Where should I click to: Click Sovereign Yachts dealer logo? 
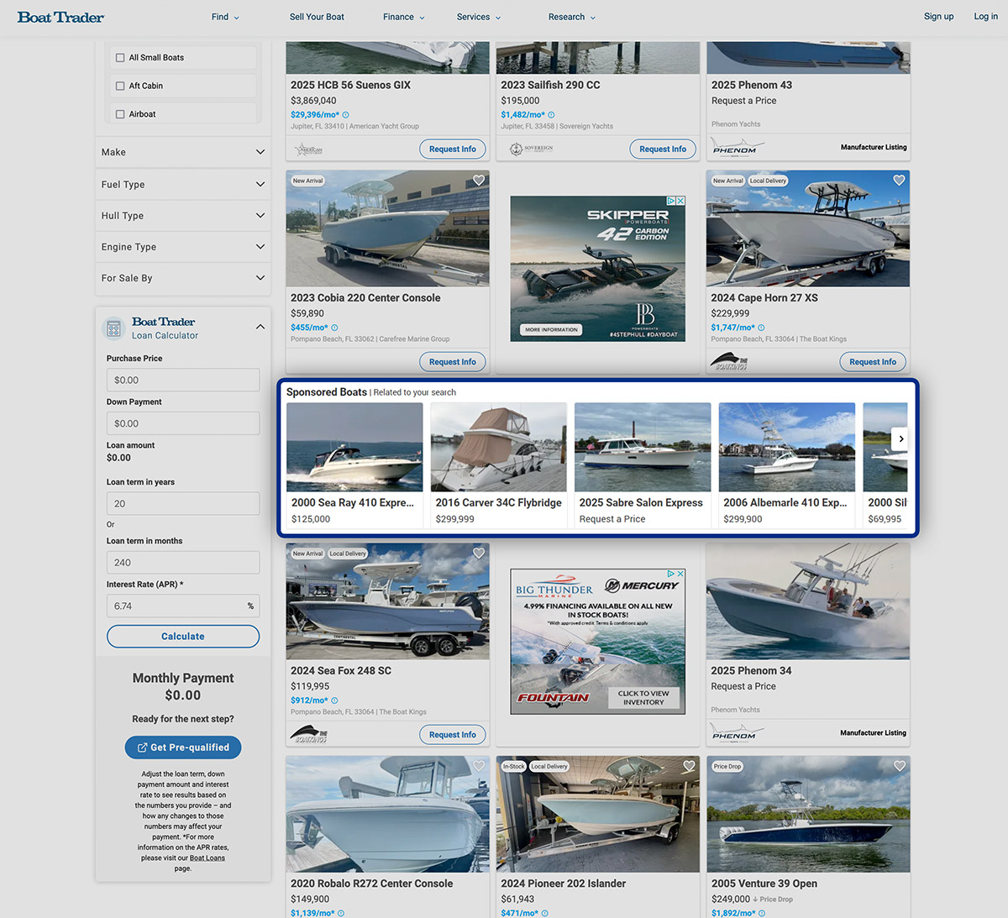531,149
